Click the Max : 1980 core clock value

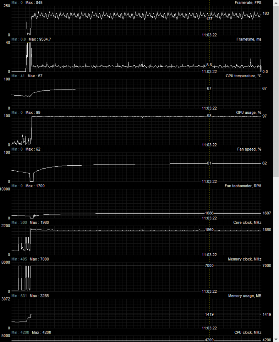point(39,222)
